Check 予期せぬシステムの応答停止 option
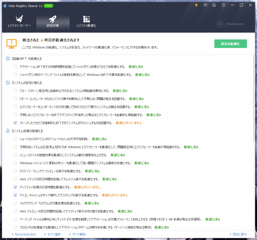 point(15,147)
